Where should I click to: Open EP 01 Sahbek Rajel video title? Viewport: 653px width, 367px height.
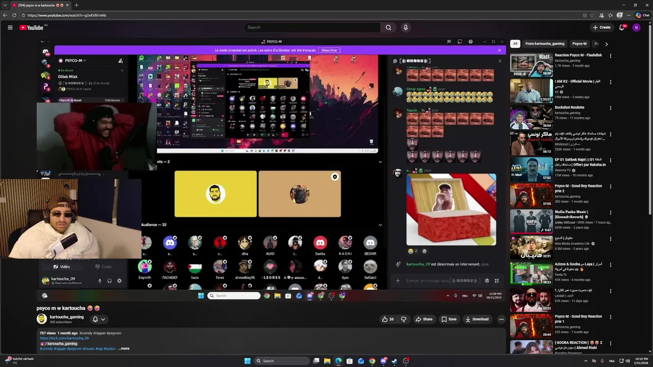point(580,162)
